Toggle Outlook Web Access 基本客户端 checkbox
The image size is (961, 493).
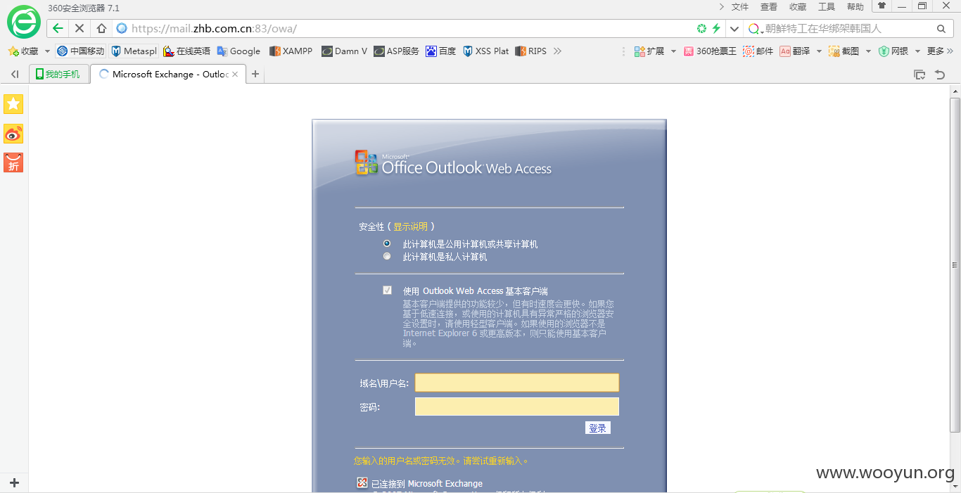387,290
